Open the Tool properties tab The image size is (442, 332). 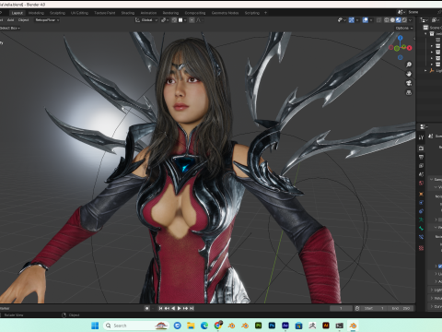[421, 137]
